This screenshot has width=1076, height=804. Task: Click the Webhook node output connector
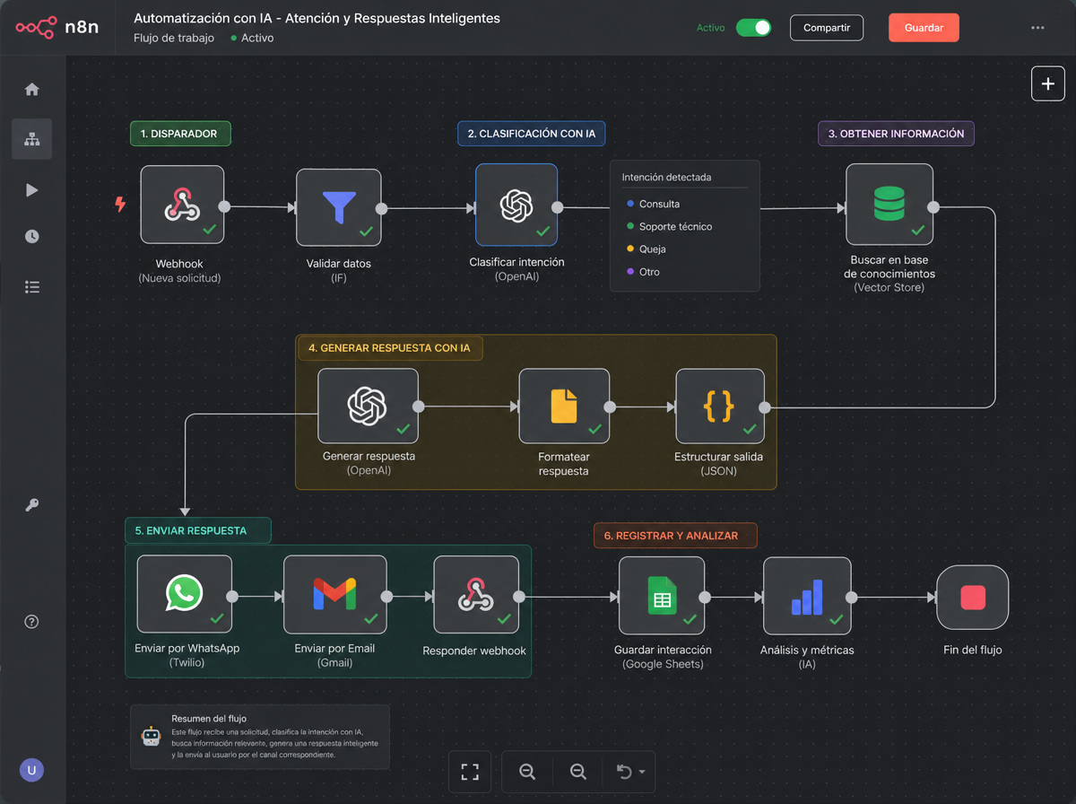(x=225, y=206)
